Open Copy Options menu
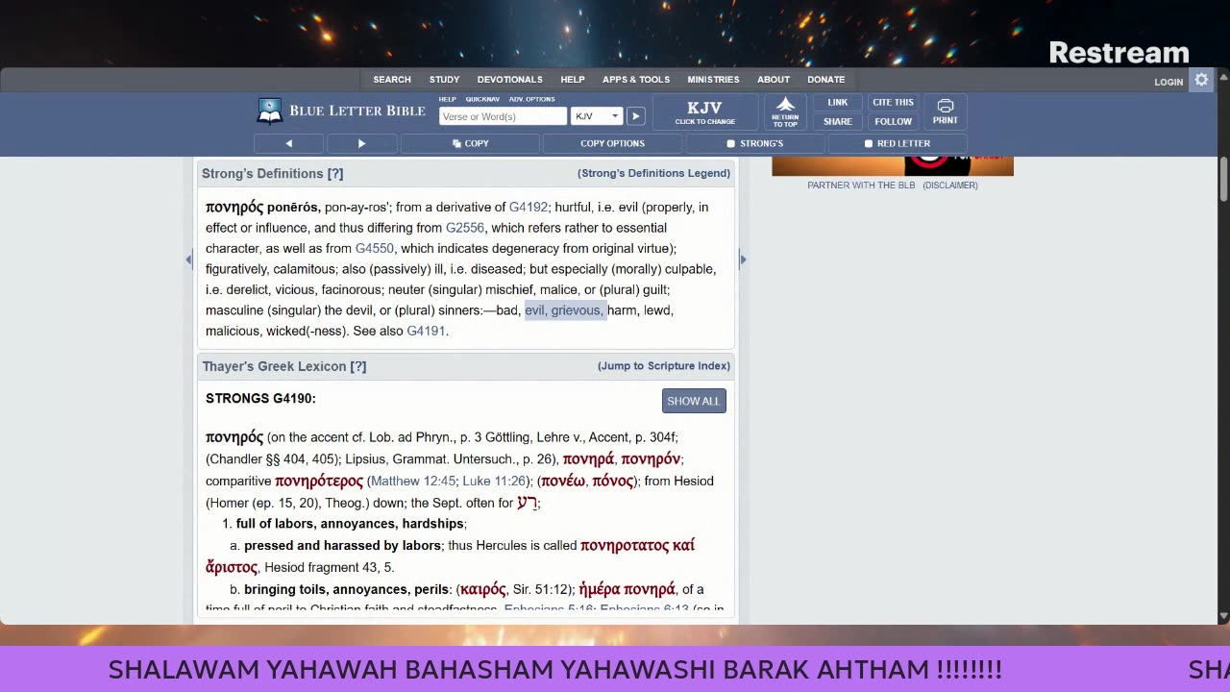The width and height of the screenshot is (1230, 692). point(612,143)
